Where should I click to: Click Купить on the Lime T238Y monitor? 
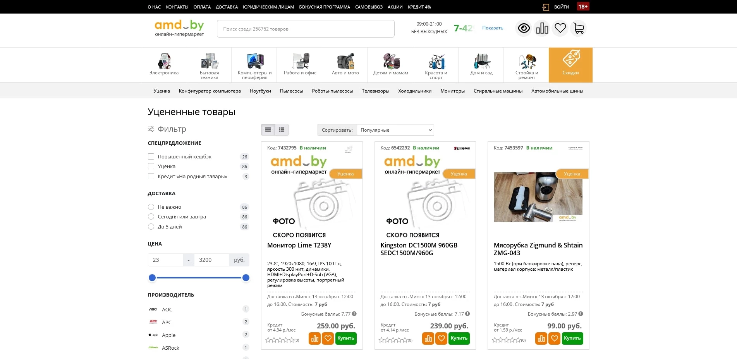tap(345, 338)
